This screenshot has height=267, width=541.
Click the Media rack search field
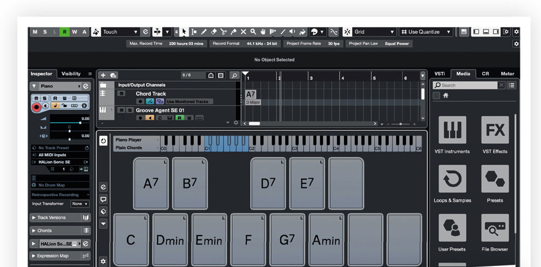465,86
